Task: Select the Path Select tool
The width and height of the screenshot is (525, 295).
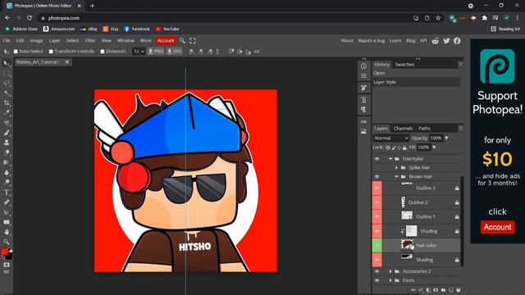Action: 7,212
